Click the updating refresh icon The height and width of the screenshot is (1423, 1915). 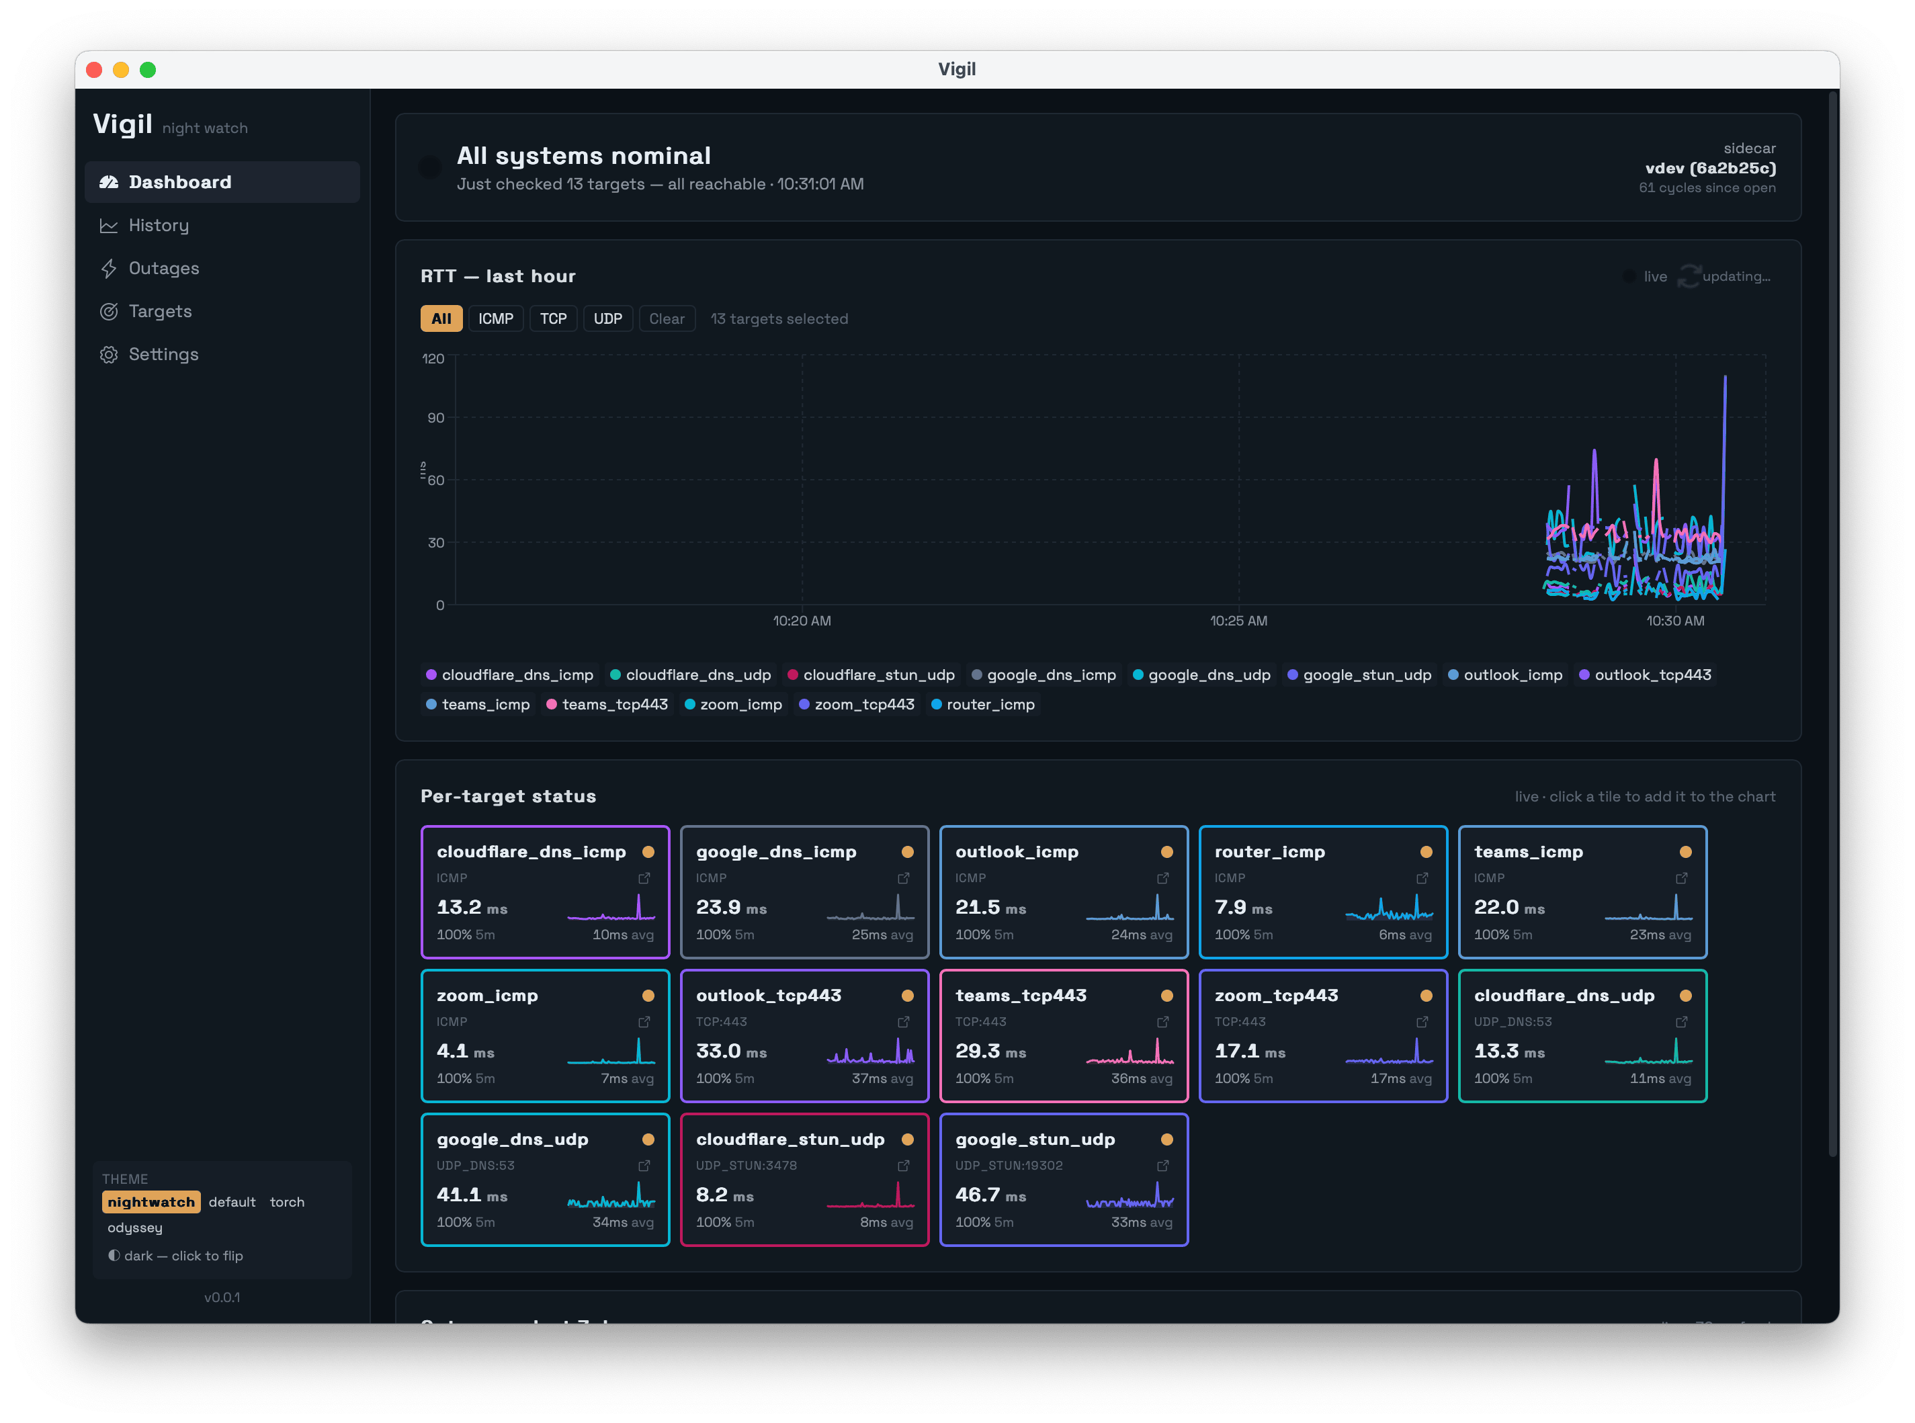click(x=1689, y=277)
